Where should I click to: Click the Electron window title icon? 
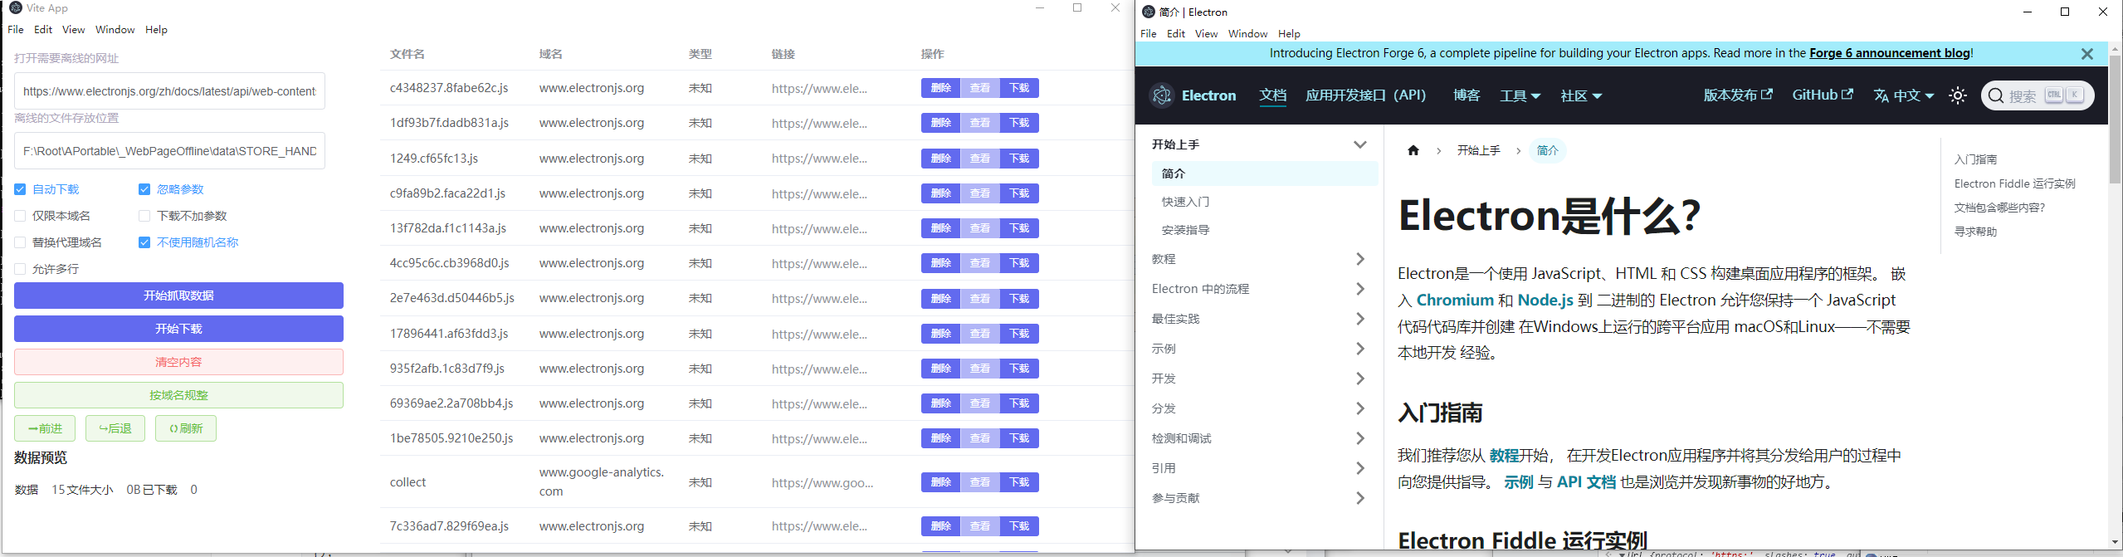tap(1149, 12)
